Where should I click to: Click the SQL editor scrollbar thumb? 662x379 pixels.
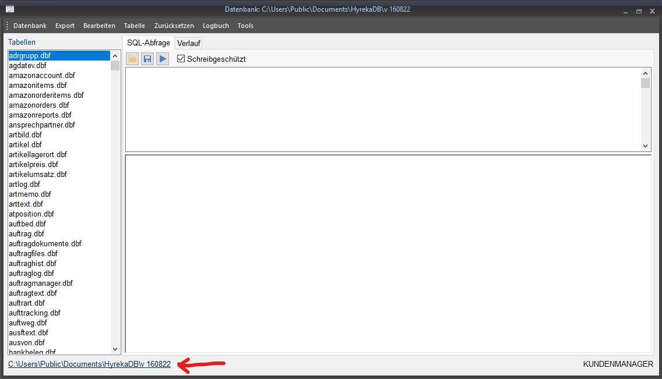[x=645, y=83]
